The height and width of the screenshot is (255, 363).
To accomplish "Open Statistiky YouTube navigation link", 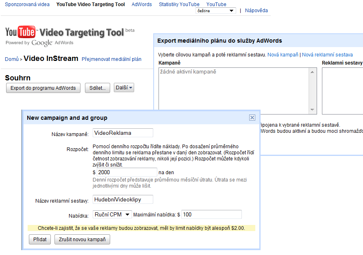I will (179, 4).
